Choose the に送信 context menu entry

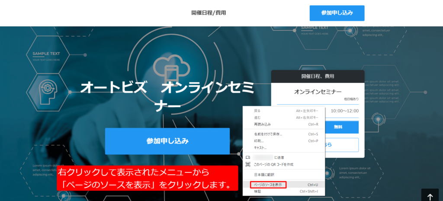coord(284,157)
